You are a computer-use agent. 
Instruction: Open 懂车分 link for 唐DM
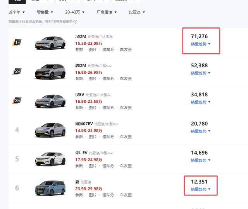coord(108,79)
